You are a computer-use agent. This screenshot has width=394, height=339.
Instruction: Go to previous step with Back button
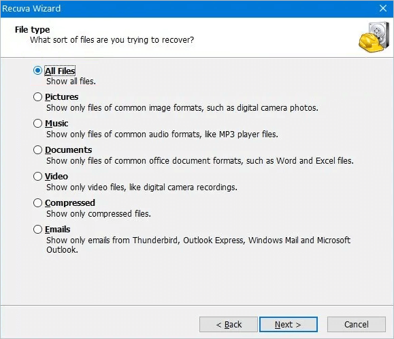coord(229,325)
